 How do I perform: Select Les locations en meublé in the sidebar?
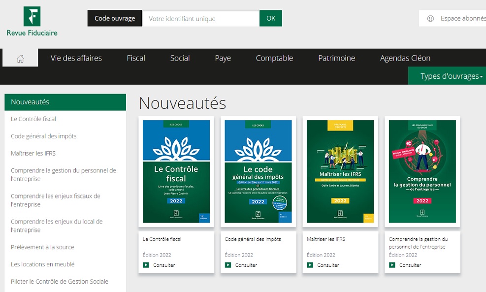click(x=43, y=264)
